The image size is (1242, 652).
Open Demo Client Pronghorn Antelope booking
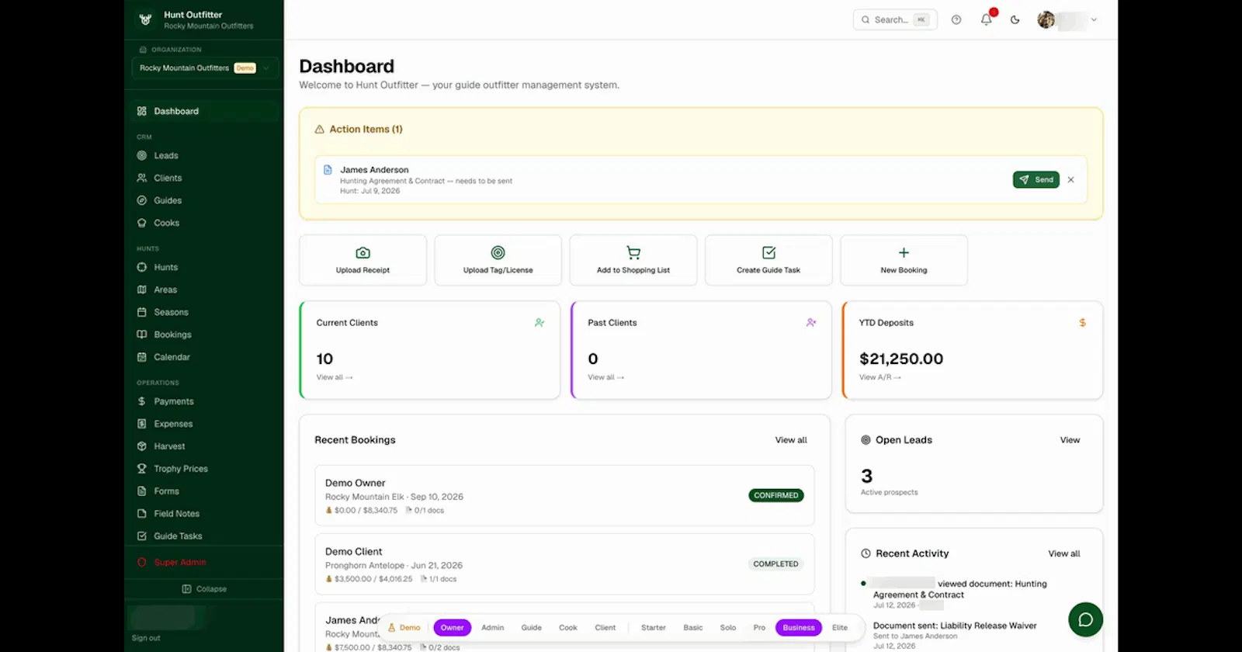pyautogui.click(x=564, y=564)
